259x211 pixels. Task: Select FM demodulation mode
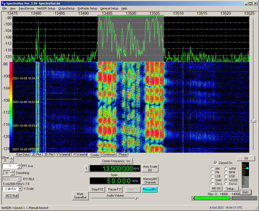click(213, 172)
